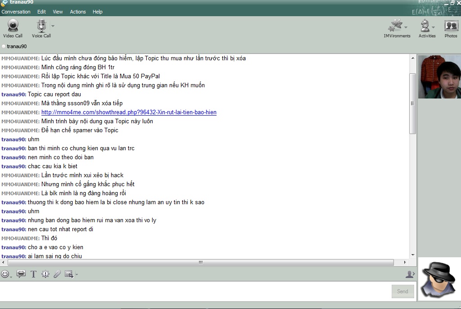Click message "Topic cau report dau"

[x=54, y=94]
